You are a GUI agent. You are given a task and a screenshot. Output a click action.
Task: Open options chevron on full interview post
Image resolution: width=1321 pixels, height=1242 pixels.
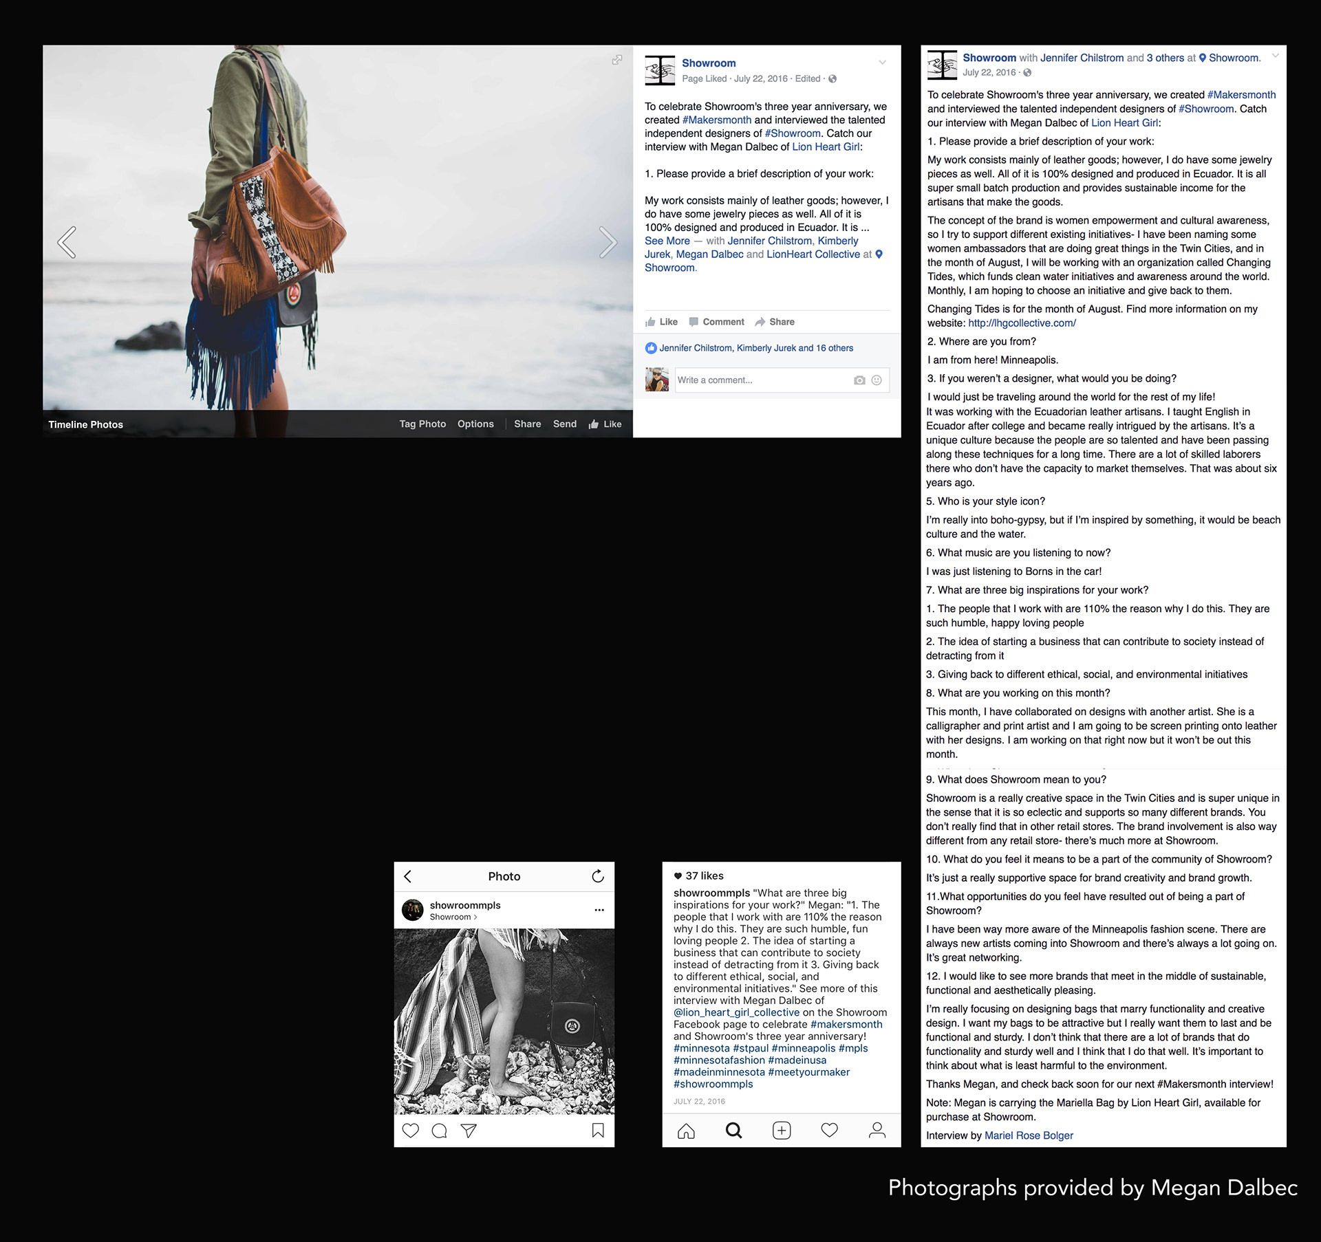pyautogui.click(x=1276, y=56)
